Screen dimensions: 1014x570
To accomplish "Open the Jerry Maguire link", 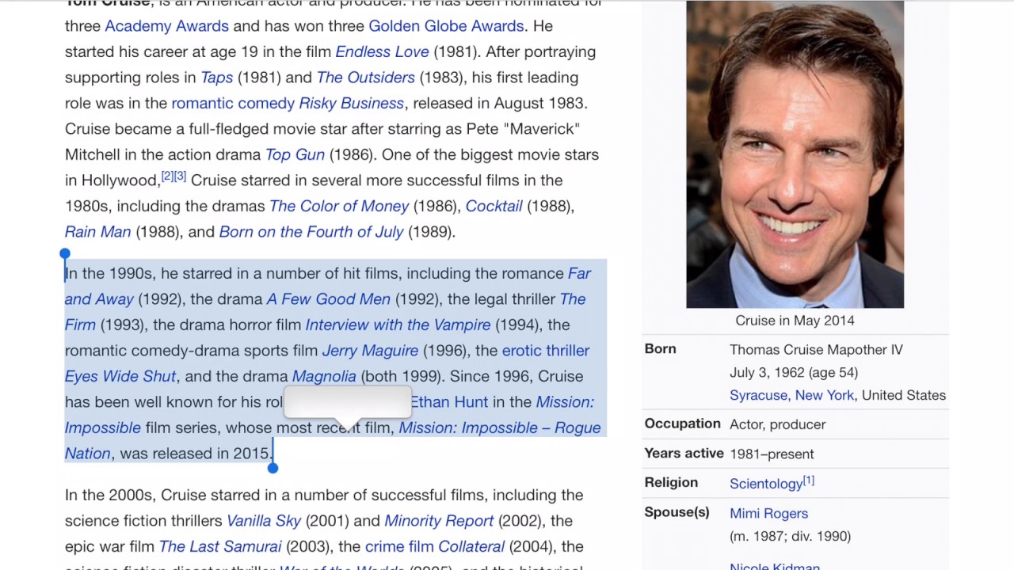I will click(x=370, y=351).
